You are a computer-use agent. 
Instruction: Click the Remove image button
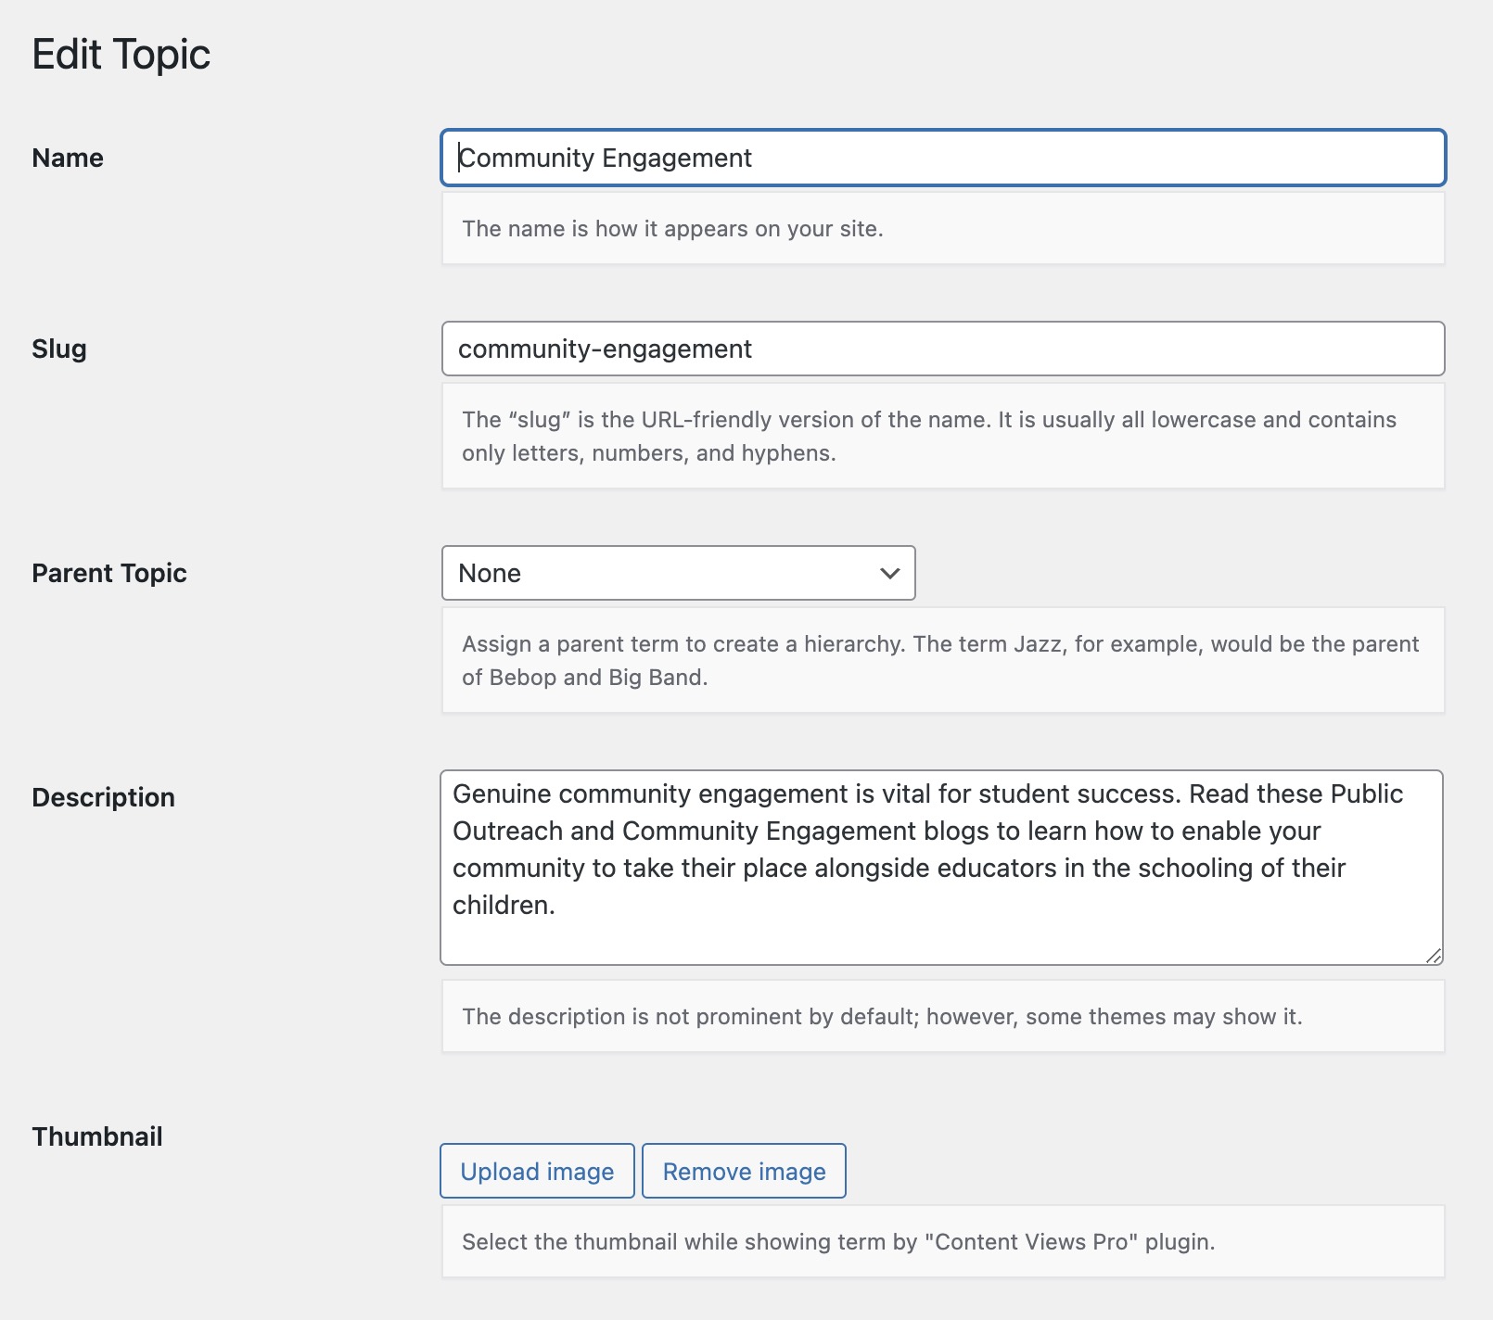point(744,1171)
